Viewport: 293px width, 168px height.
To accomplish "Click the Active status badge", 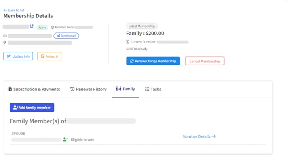I will 42,28.
